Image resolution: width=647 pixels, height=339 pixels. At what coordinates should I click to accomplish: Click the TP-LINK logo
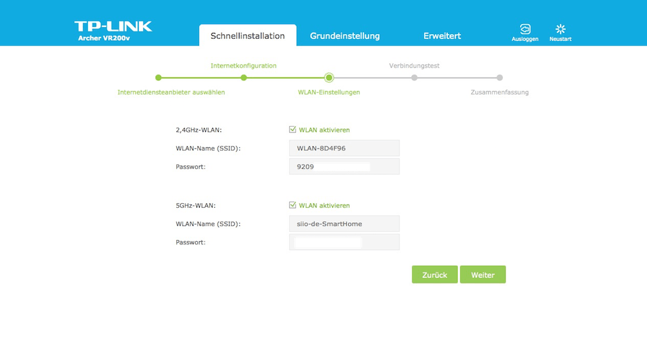point(113,27)
